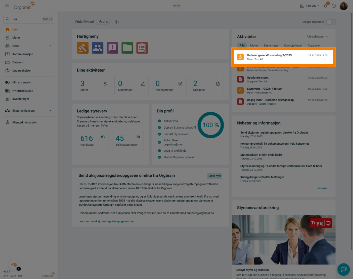Screen dimensions: 353x279
Task: Open the notifications bell icon
Action: 325,6
